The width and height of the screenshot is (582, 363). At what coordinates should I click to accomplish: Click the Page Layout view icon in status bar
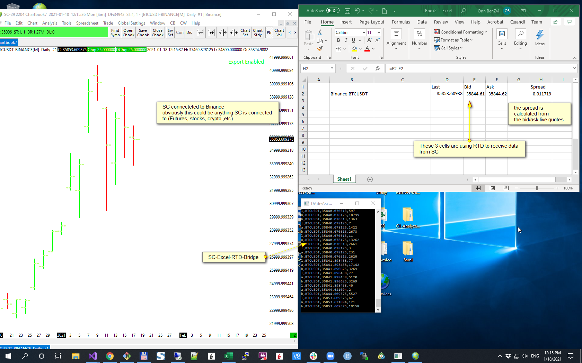point(492,188)
